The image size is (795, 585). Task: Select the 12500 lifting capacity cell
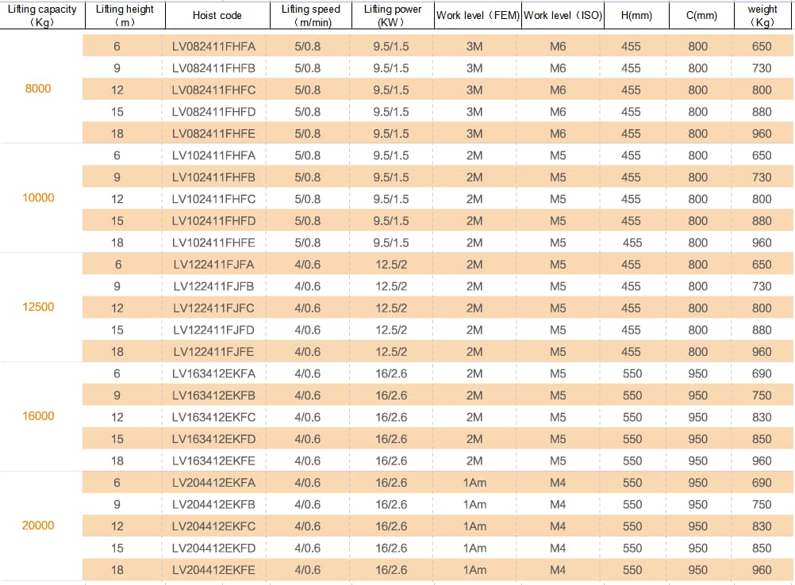click(x=38, y=307)
